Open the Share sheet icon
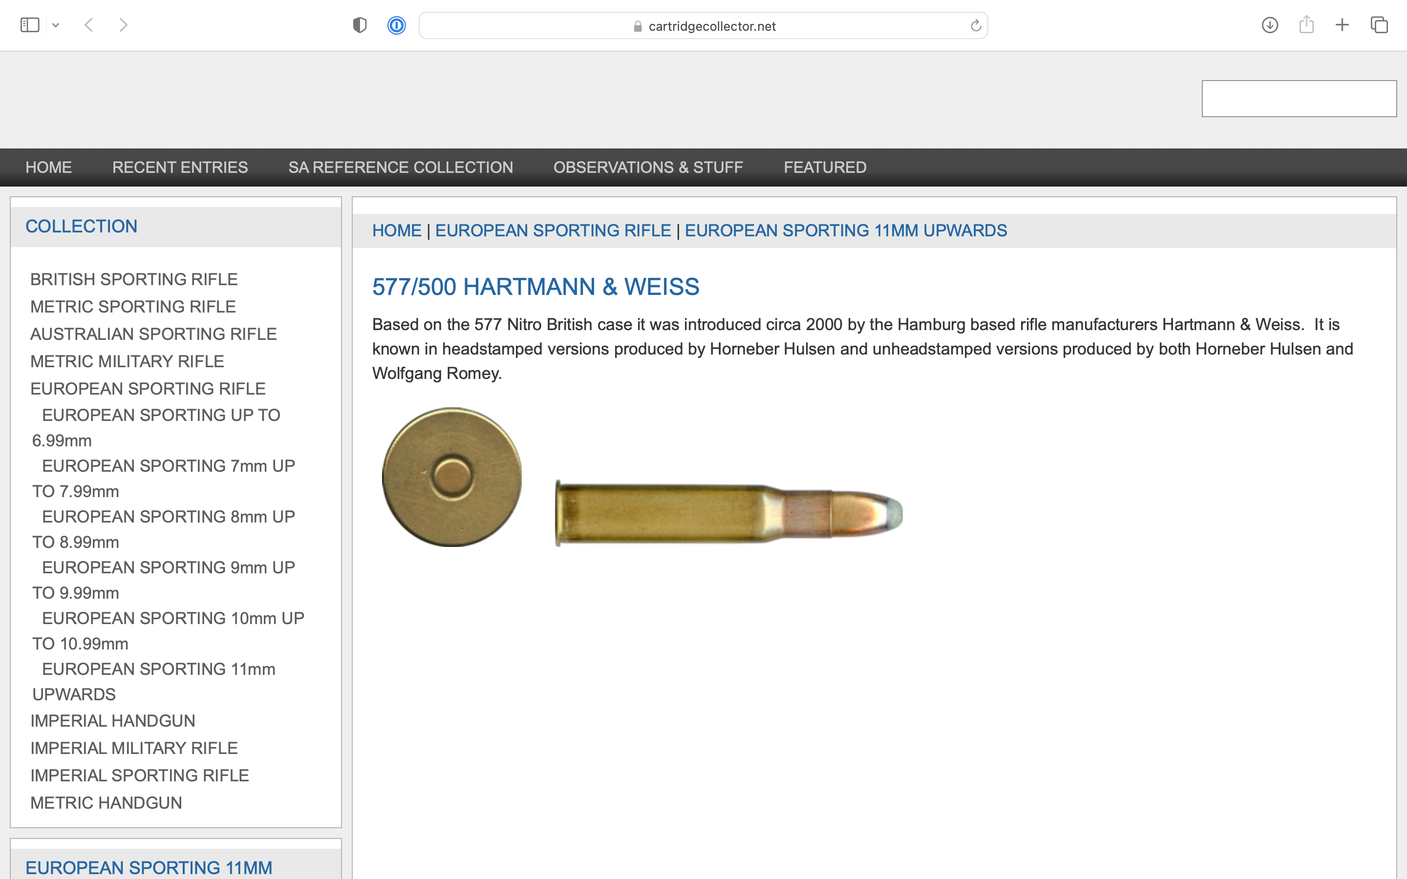The height and width of the screenshot is (879, 1407). pyautogui.click(x=1306, y=24)
